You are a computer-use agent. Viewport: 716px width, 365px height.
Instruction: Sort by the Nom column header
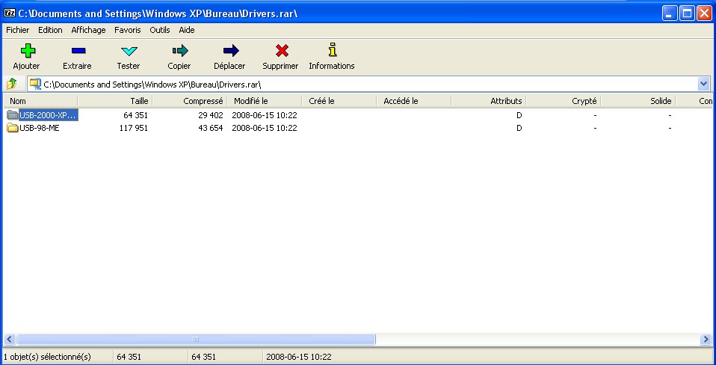coord(40,101)
